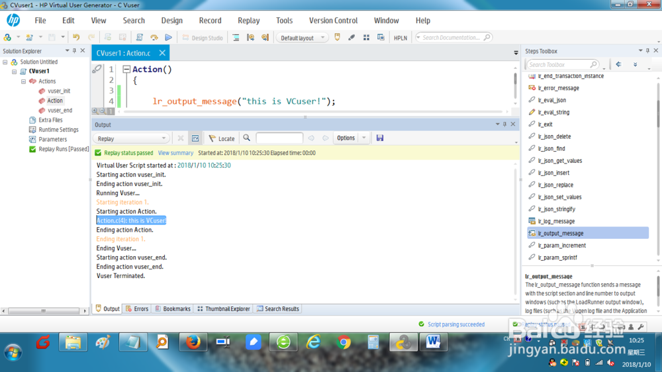The height and width of the screenshot is (372, 662).
Task: Open Chrome from the taskbar
Action: click(344, 342)
